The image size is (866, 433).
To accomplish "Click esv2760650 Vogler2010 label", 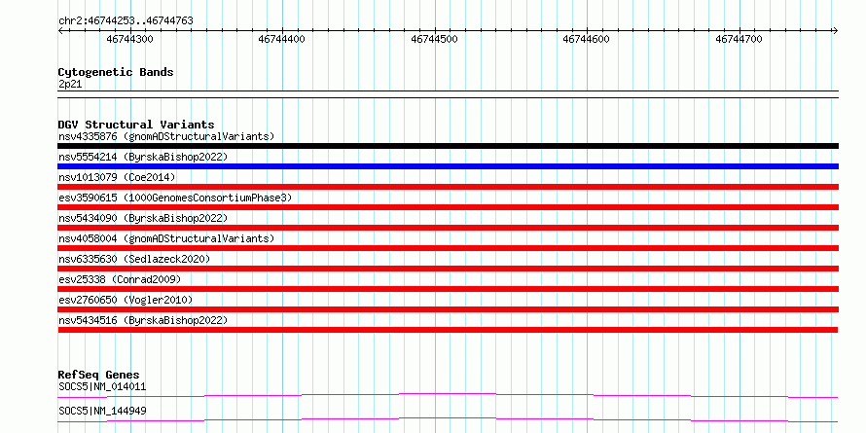I will point(126,300).
